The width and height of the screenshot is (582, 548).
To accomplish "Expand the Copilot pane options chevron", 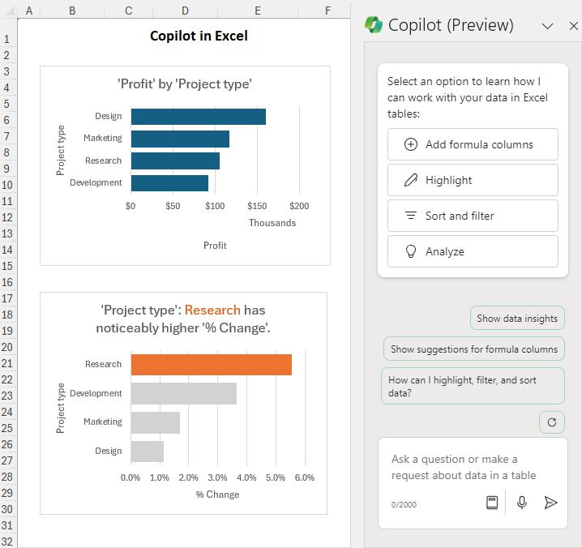I will click(x=547, y=26).
